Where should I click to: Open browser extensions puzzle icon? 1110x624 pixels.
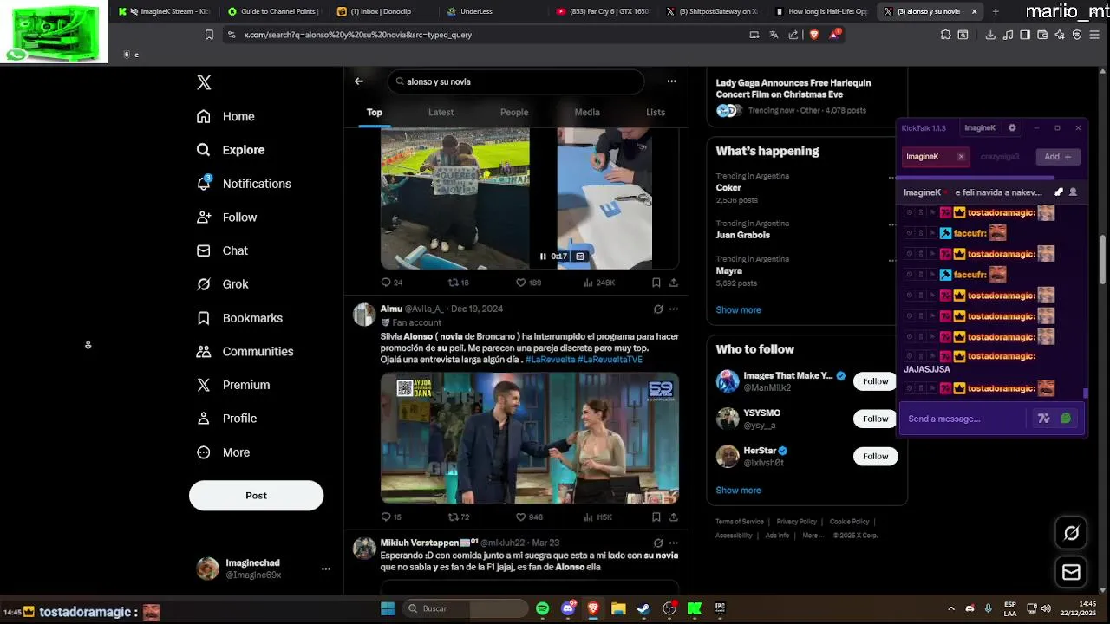[x=945, y=35]
